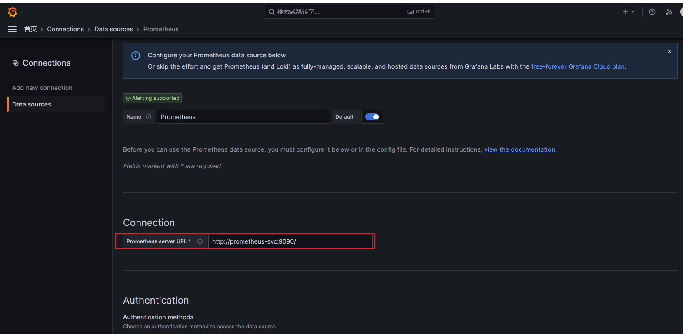This screenshot has height=334, width=683.
Task: Select Data sources in sidebar
Action: point(32,104)
